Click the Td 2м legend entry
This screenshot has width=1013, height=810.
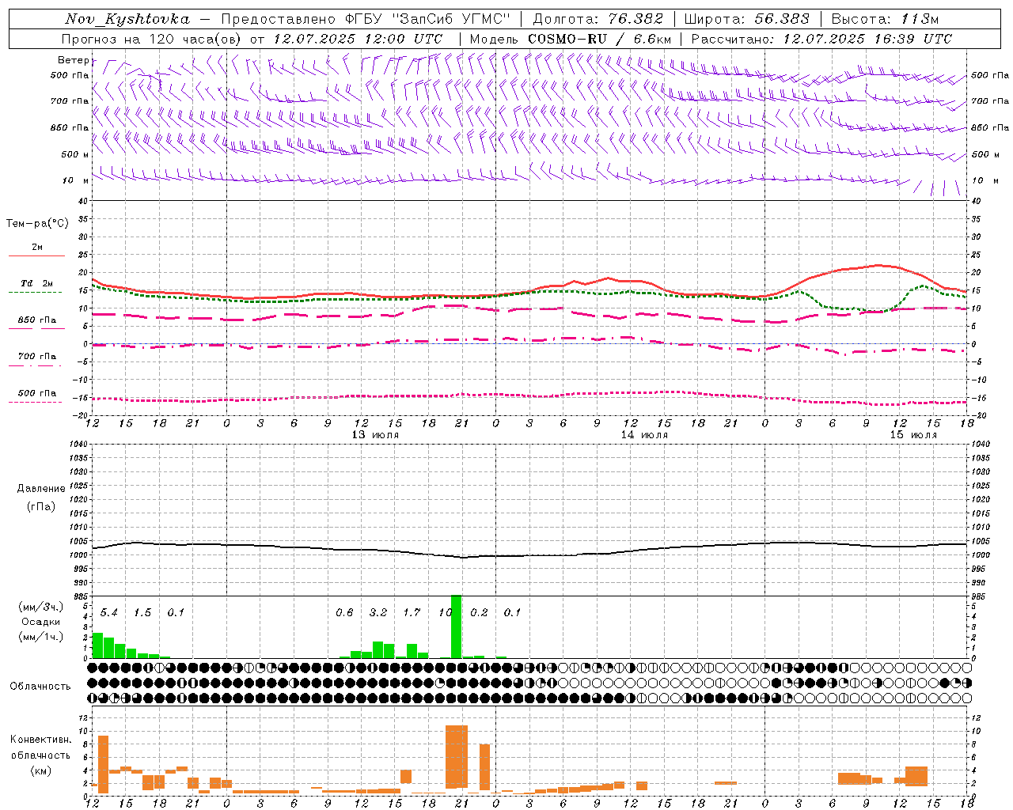pyautogui.click(x=37, y=283)
